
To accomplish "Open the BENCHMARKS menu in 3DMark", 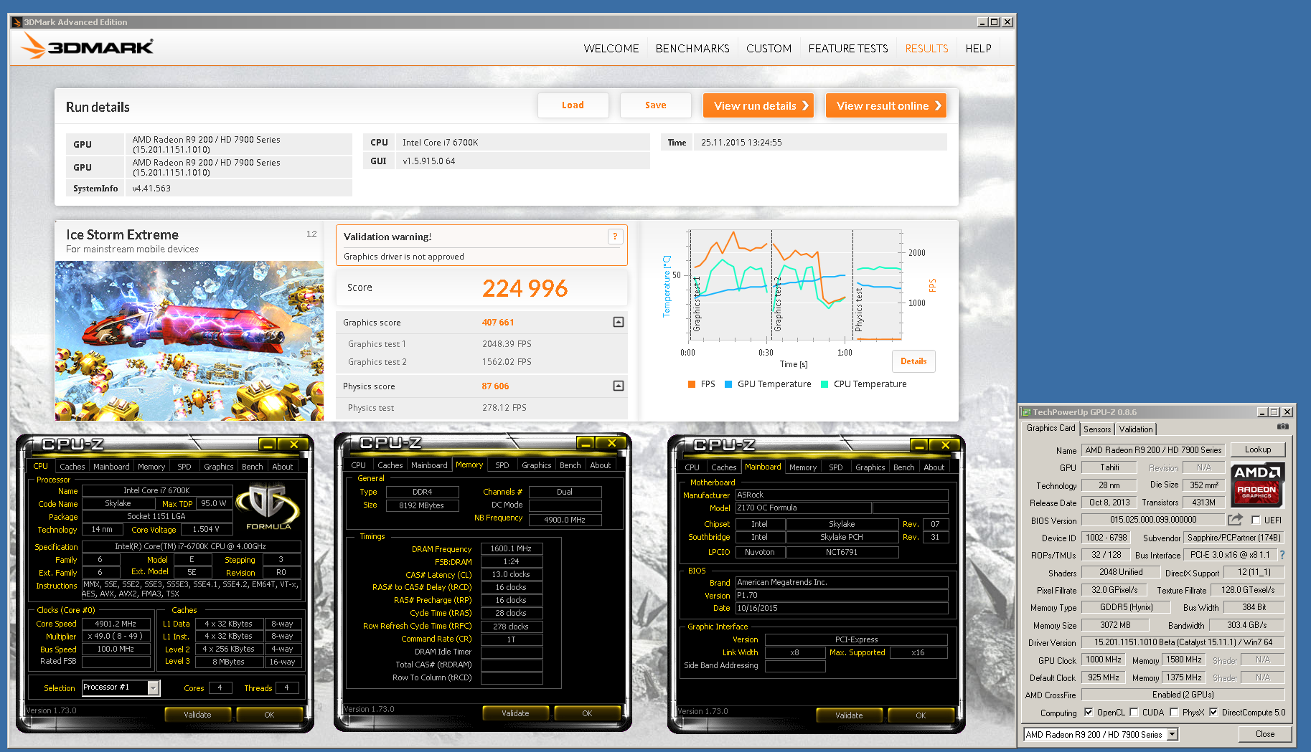I will pos(692,49).
